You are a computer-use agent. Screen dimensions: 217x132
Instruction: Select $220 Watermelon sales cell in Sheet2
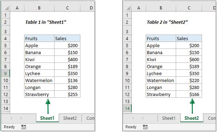pyautogui.click(x=189, y=80)
